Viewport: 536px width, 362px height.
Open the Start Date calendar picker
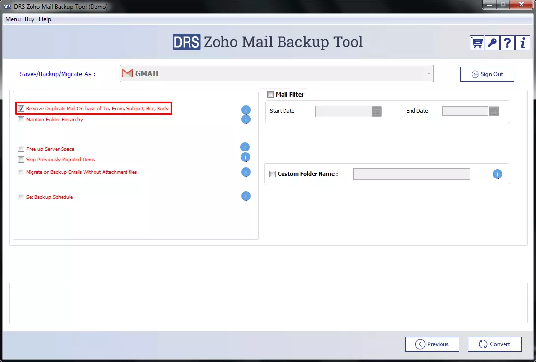click(x=377, y=111)
